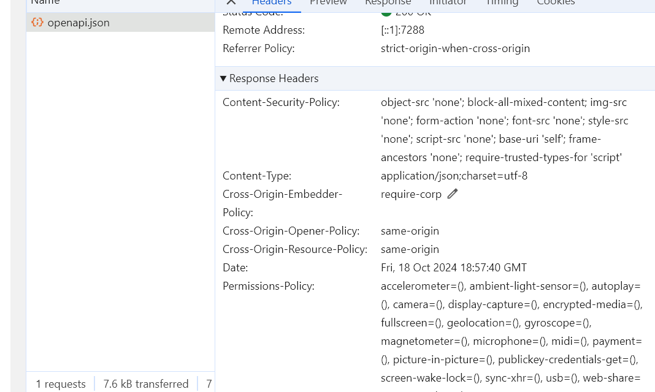Click the strict-origin-when-cross-origin referrer policy value
Screen dimensions: 655x392
click(x=455, y=48)
